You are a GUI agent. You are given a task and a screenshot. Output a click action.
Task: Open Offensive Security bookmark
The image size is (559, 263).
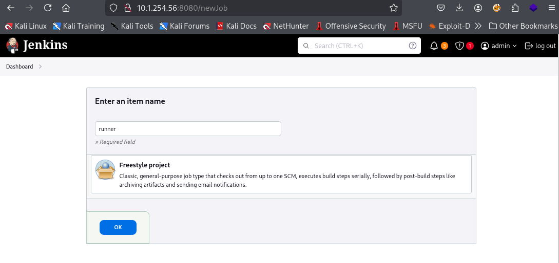click(x=351, y=26)
